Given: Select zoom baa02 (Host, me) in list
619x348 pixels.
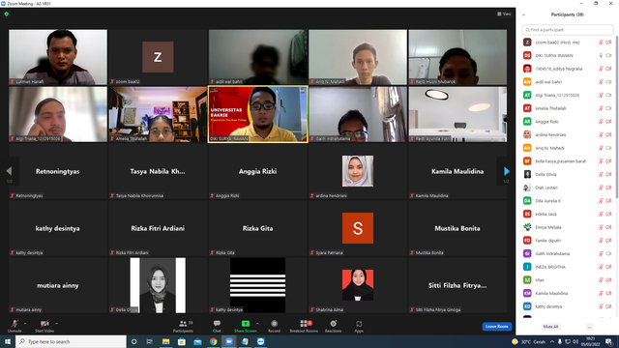Looking at the screenshot, I should [568, 43].
